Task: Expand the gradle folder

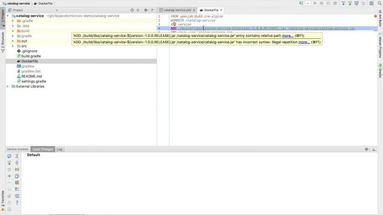Action: [x=13, y=36]
